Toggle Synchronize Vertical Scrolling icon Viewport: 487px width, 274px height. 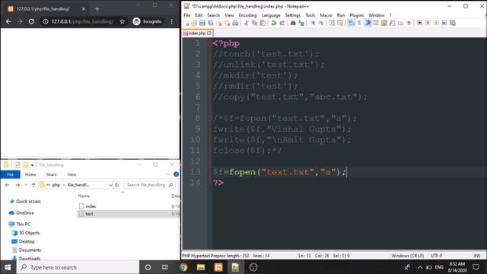[332, 23]
